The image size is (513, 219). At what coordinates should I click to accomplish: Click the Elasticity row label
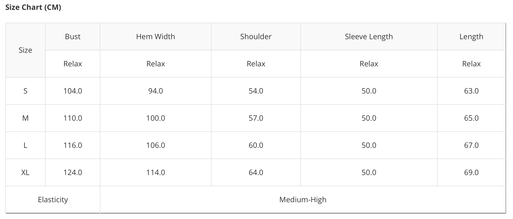point(53,200)
